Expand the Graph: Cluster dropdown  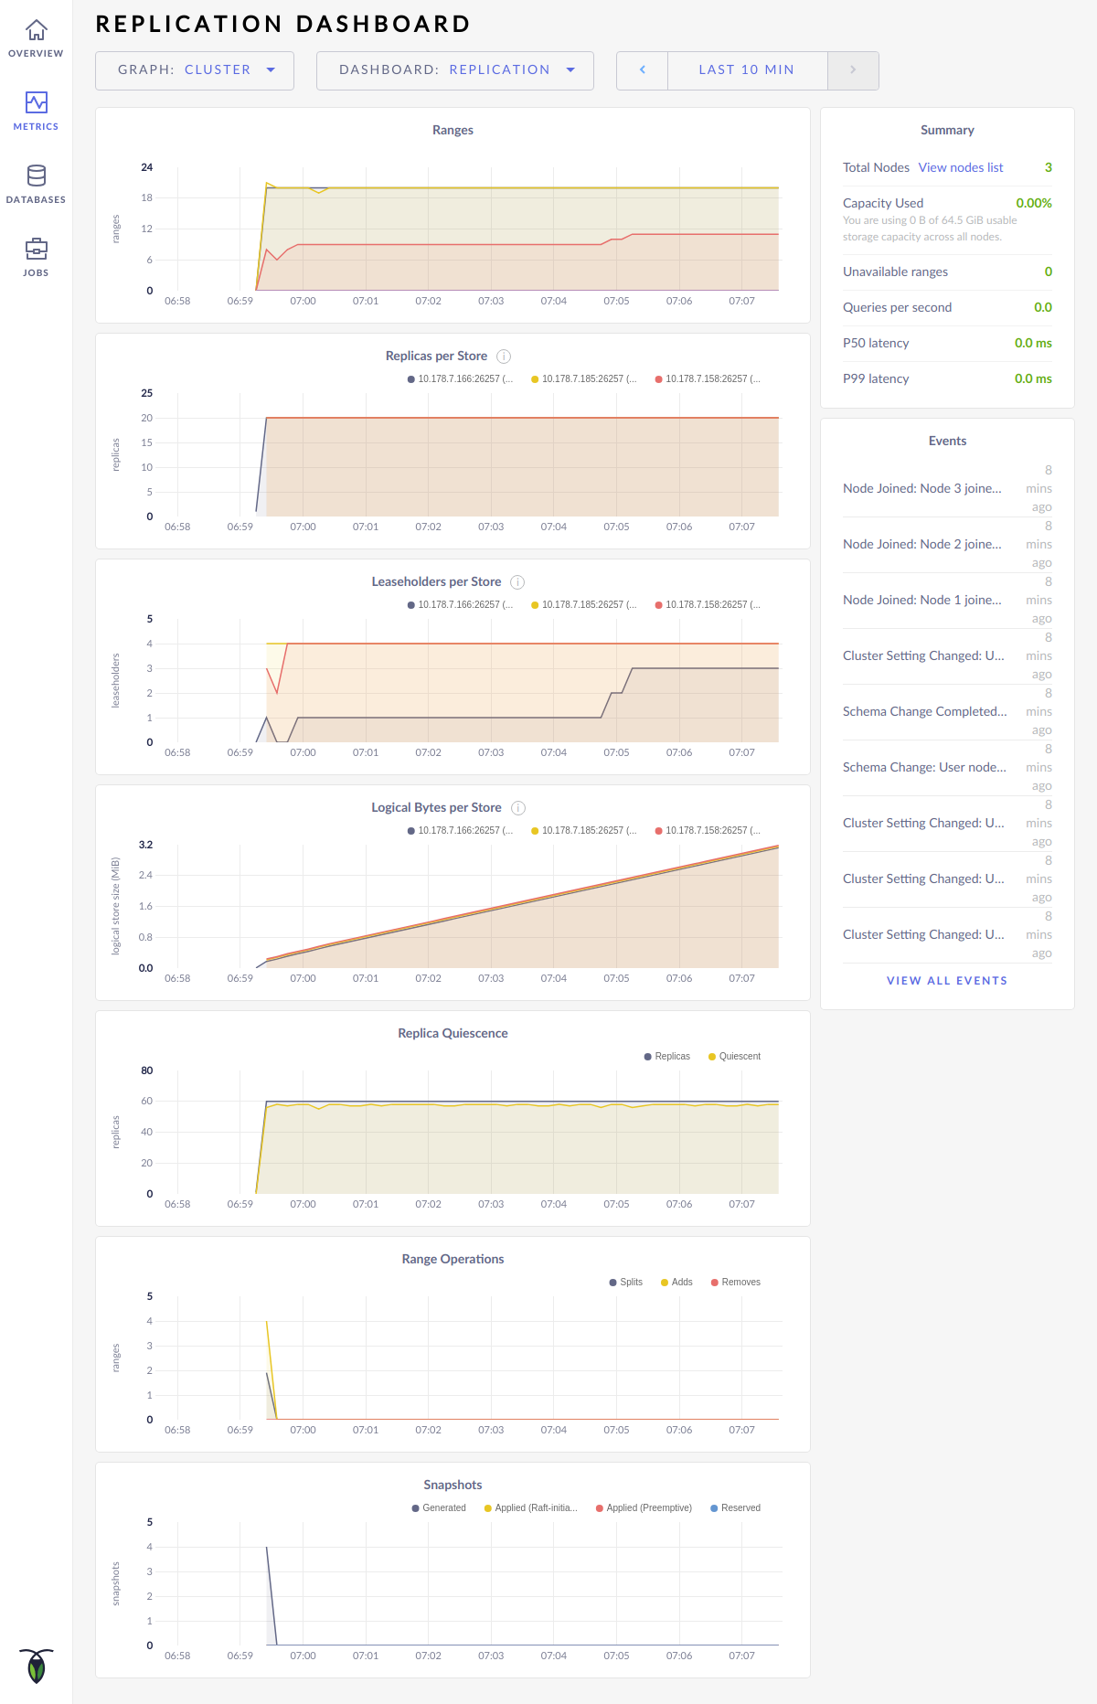[195, 70]
